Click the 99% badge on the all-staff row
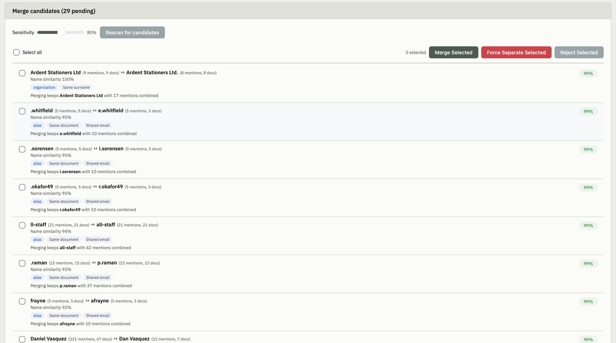Screen dimensions: 616x343 pos(588,226)
